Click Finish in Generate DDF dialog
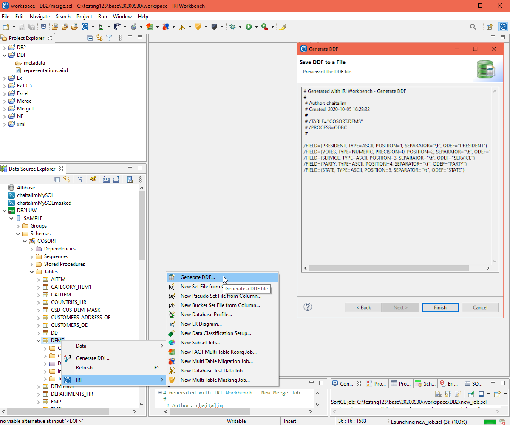Image resolution: width=510 pixels, height=425 pixels. click(440, 307)
